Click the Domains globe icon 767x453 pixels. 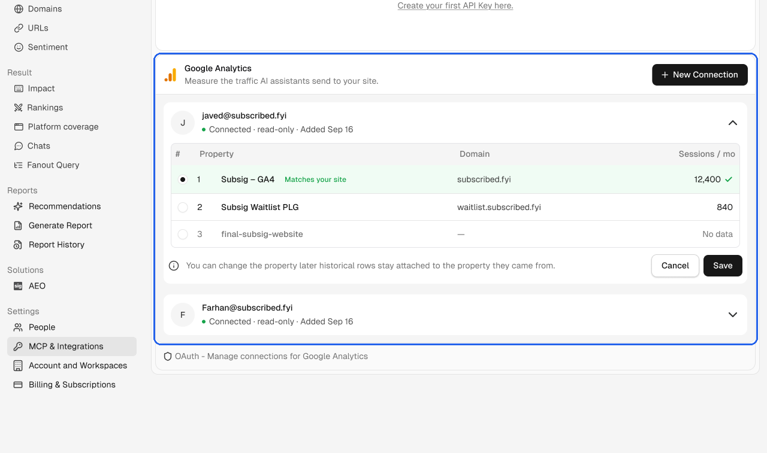(19, 9)
